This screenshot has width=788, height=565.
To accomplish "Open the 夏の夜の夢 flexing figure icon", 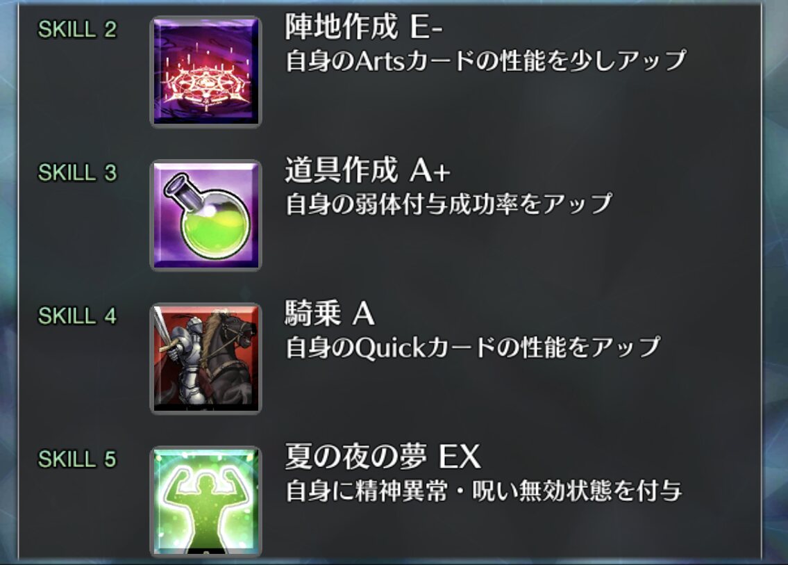I will click(206, 502).
